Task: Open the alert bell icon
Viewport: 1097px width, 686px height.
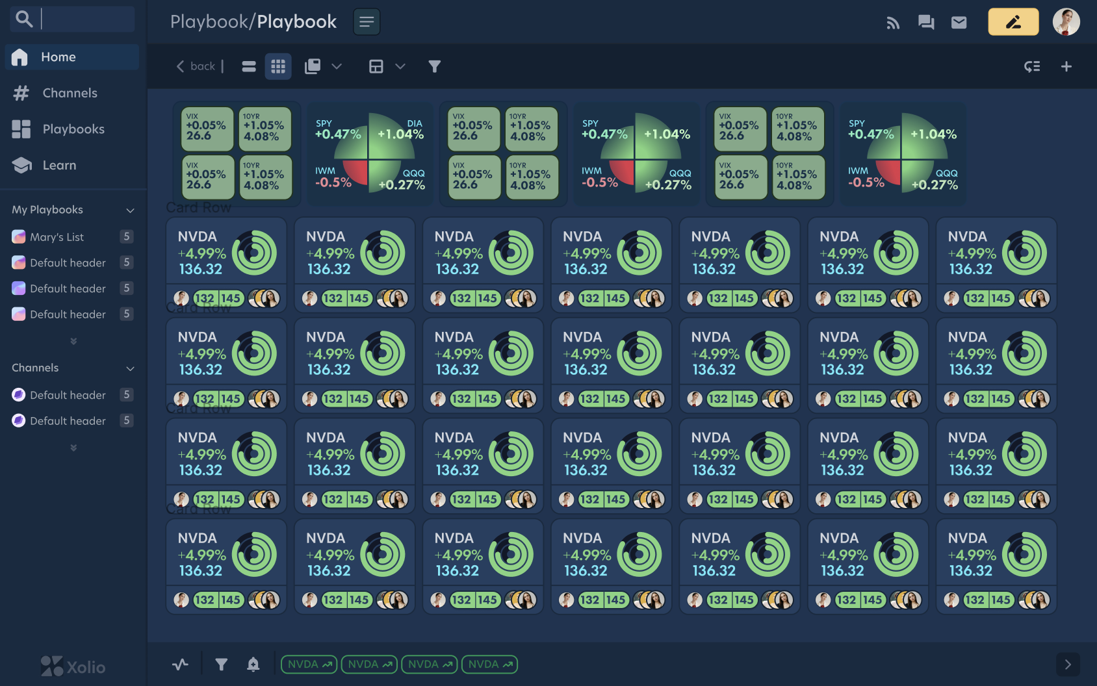Action: 253,664
